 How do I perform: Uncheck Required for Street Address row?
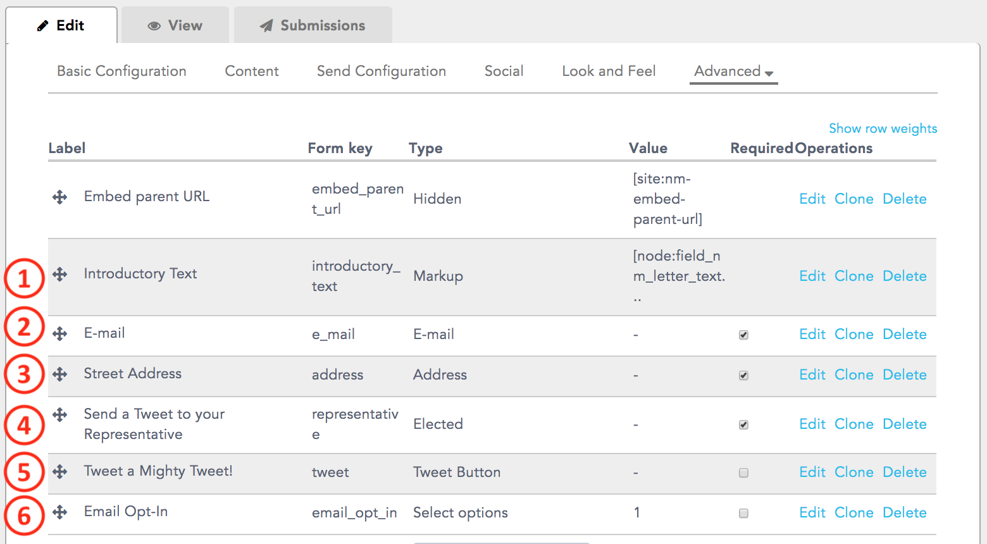[743, 376]
